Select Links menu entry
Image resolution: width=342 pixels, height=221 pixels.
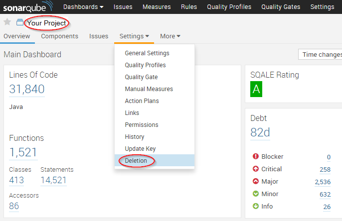155,113
